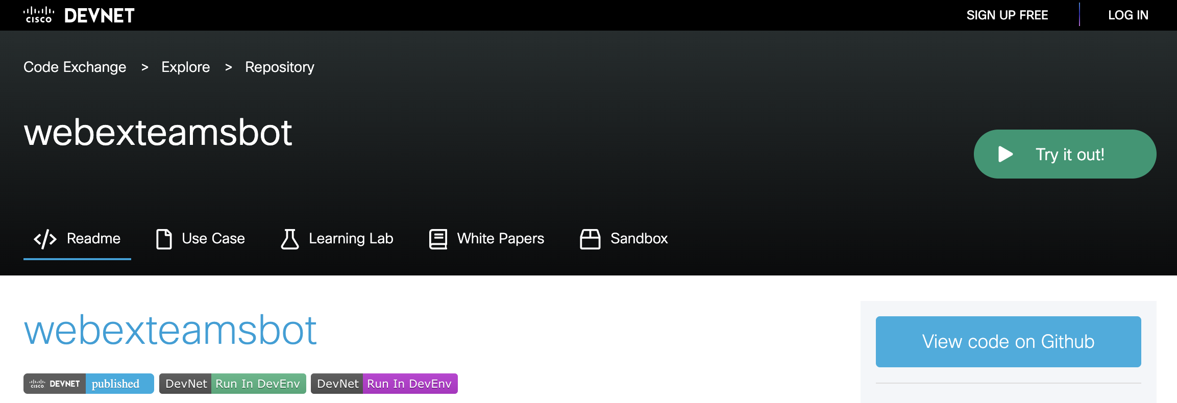Open the blue webexteamsbot heading link
The height and width of the screenshot is (403, 1177).
click(x=170, y=331)
